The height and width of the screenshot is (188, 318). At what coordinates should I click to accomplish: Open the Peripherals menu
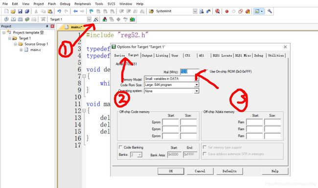[83, 3]
